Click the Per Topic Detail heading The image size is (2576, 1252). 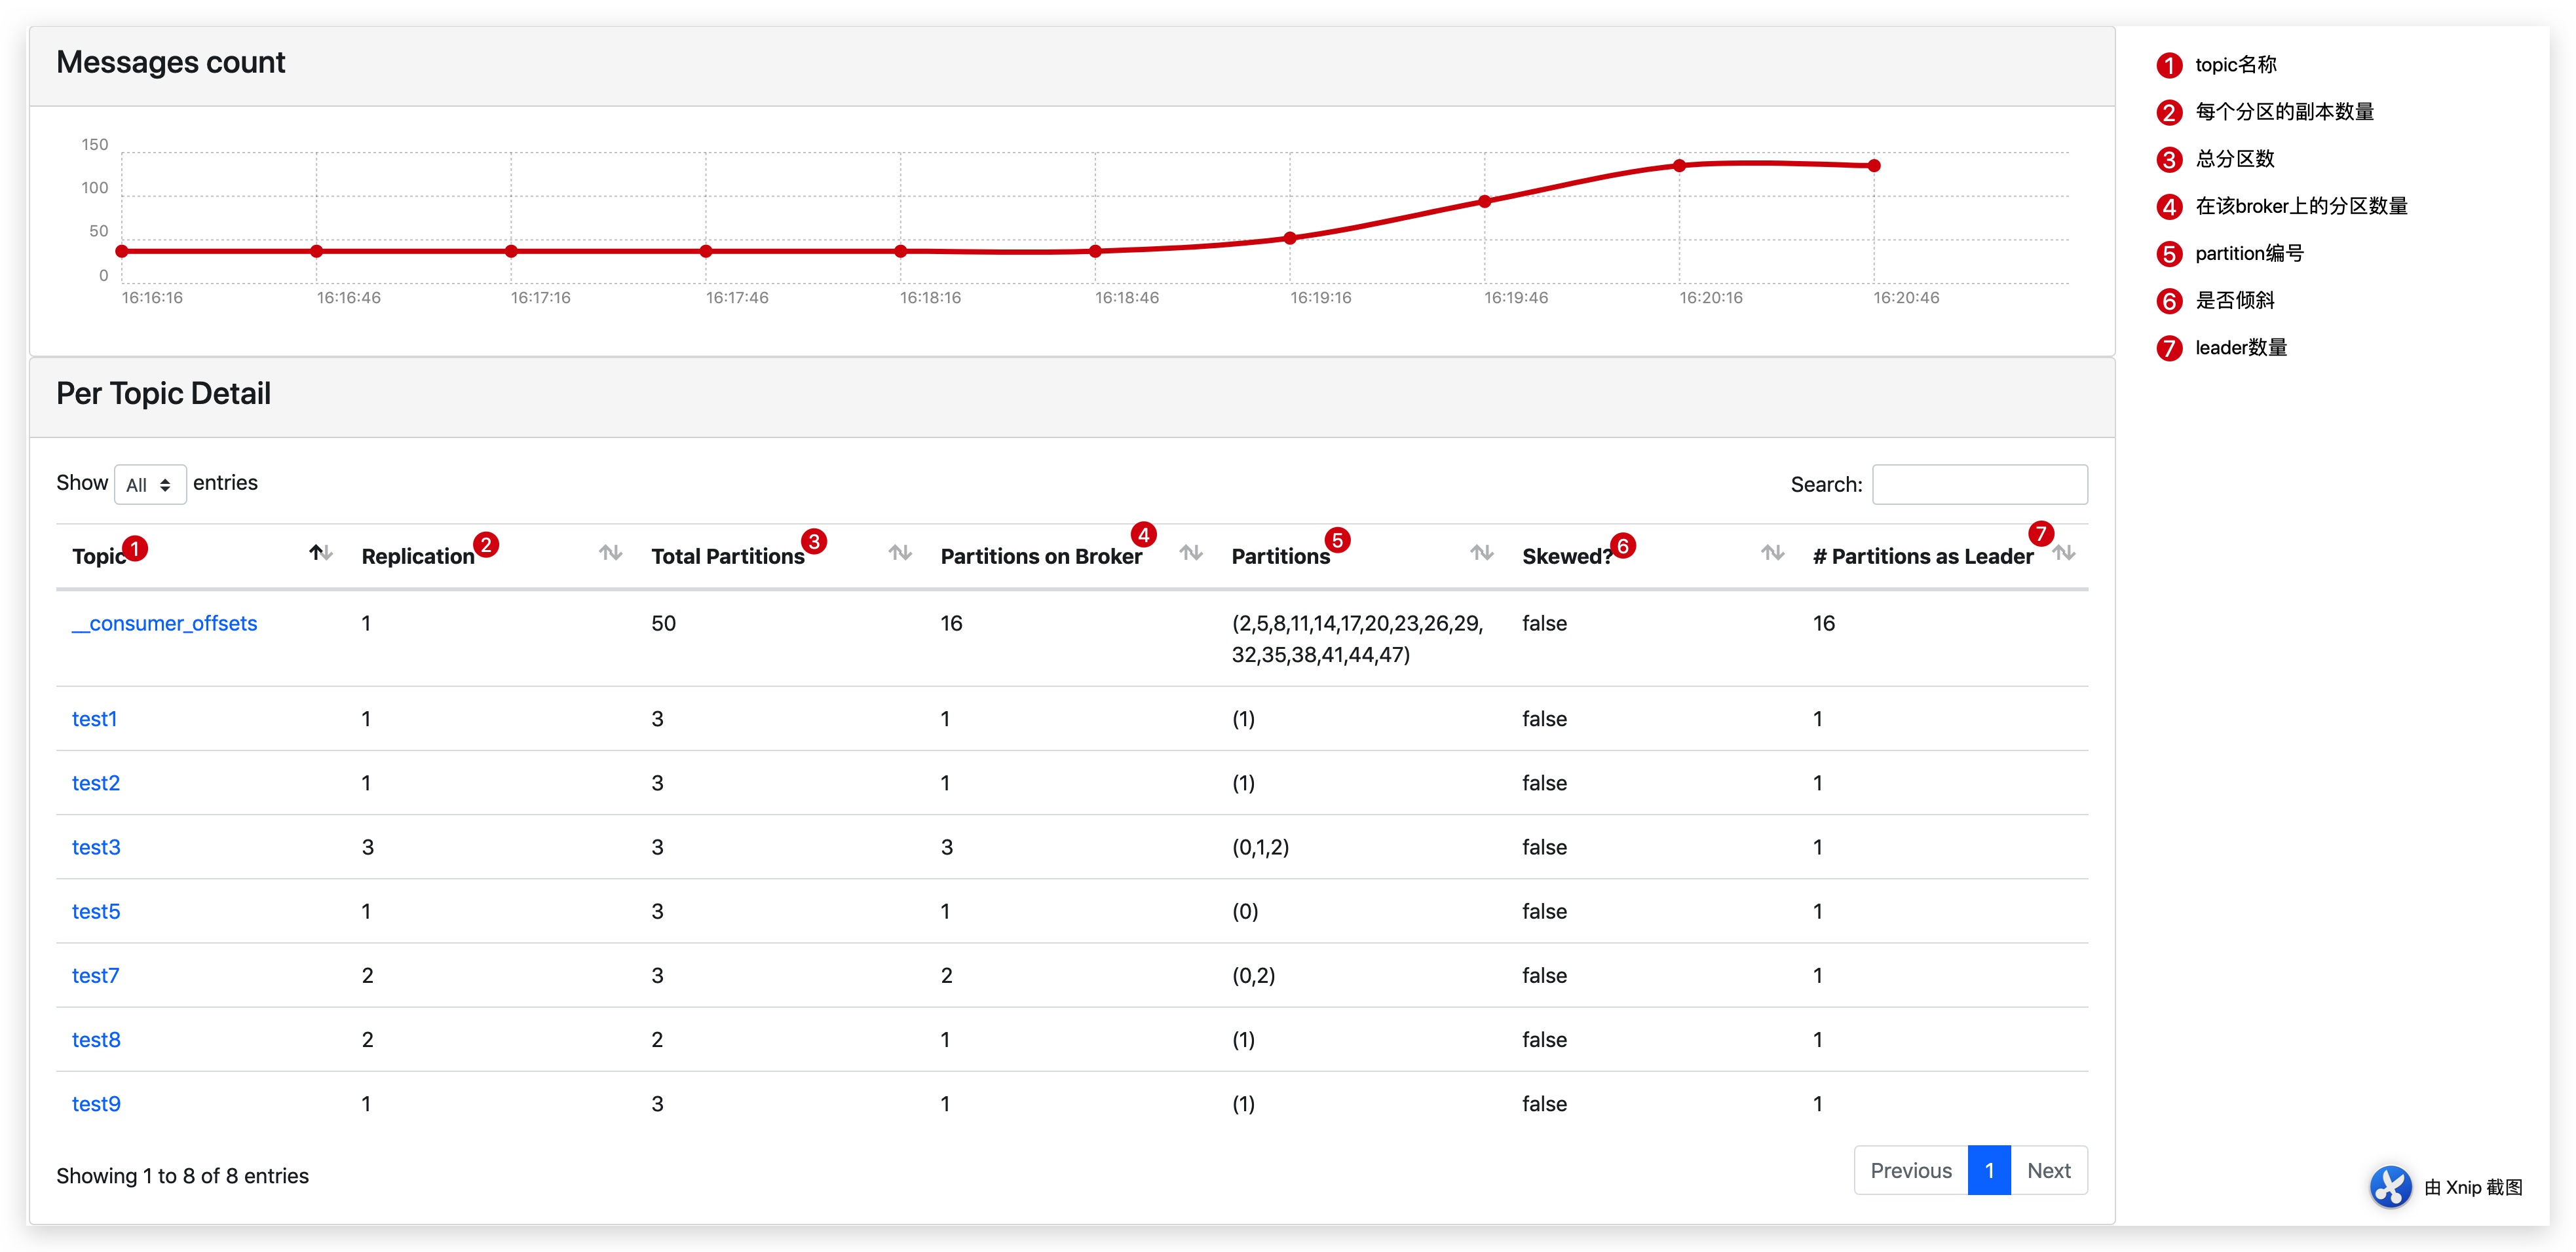click(163, 394)
